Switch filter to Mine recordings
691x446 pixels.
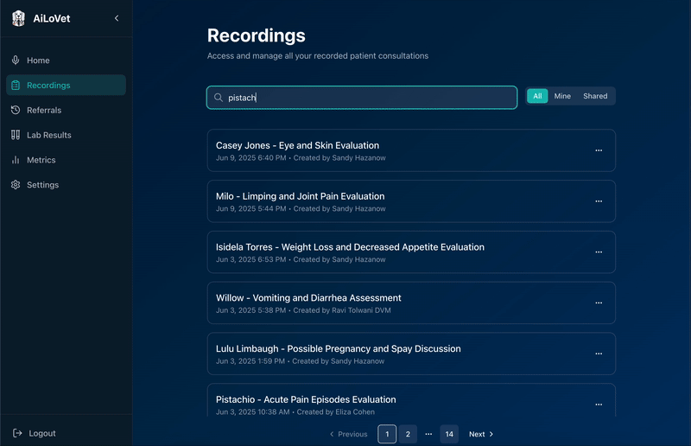point(562,96)
